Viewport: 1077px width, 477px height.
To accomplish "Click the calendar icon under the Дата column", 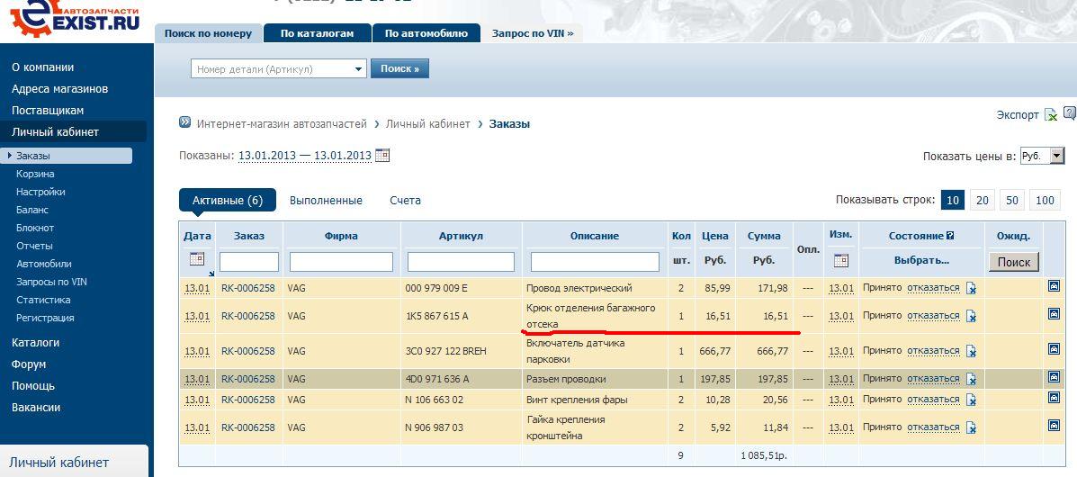I will click(197, 259).
